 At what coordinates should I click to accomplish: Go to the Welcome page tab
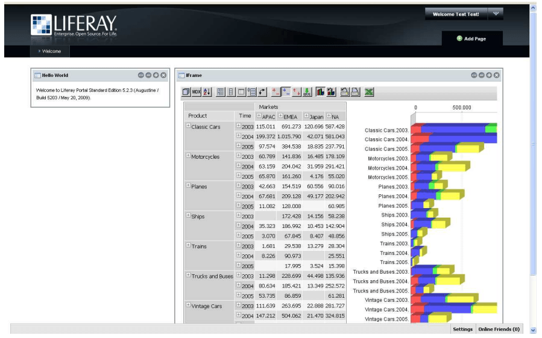click(x=51, y=51)
